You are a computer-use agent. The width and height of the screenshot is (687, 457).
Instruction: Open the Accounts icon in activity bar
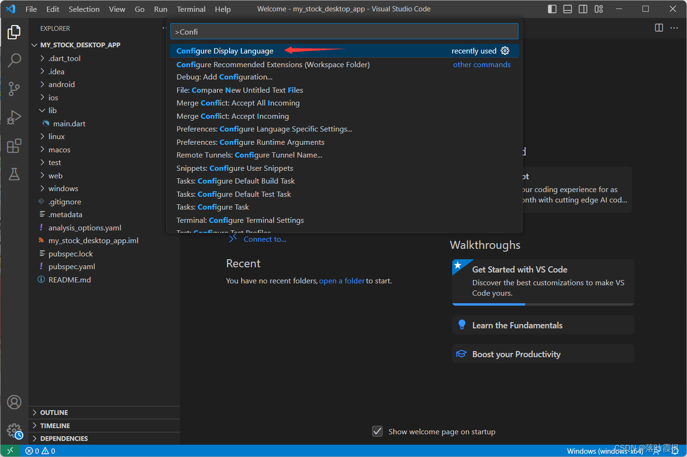14,402
